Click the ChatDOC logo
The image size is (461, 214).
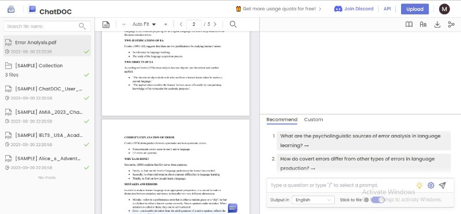50,10
